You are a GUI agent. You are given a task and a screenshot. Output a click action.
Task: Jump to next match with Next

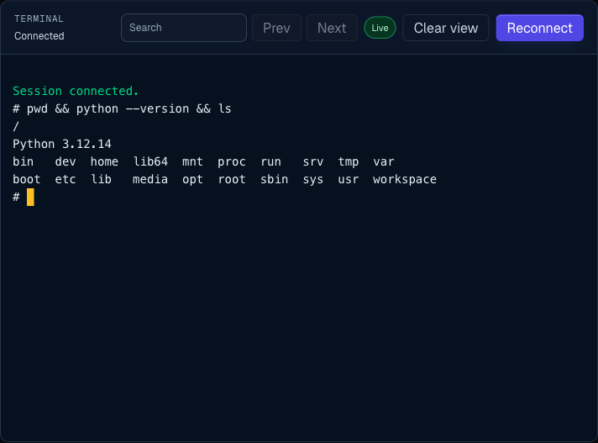pyautogui.click(x=332, y=28)
